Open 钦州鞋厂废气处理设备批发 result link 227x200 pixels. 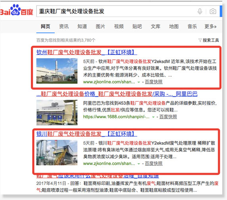87,52
